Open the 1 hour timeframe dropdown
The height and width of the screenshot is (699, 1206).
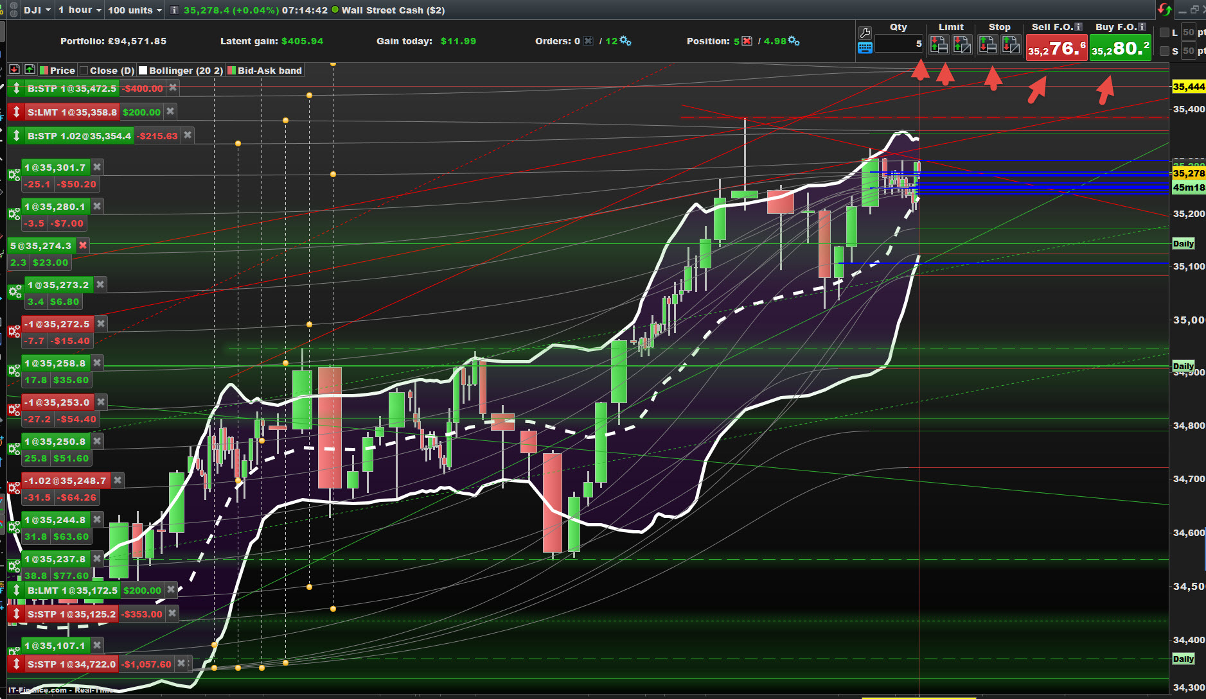[x=80, y=10]
